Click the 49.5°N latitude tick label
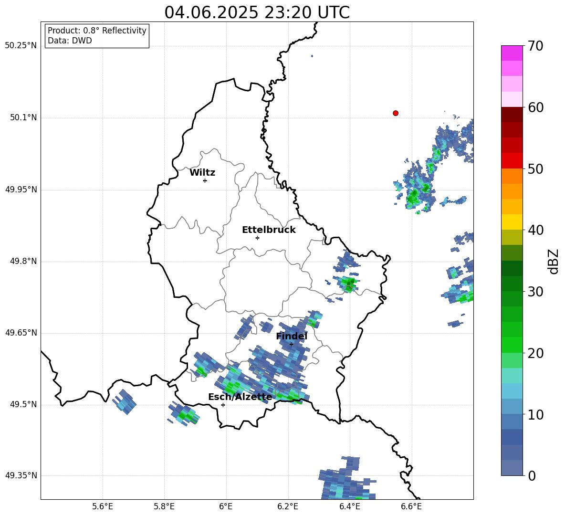The width and height of the screenshot is (565, 516). pos(23,404)
